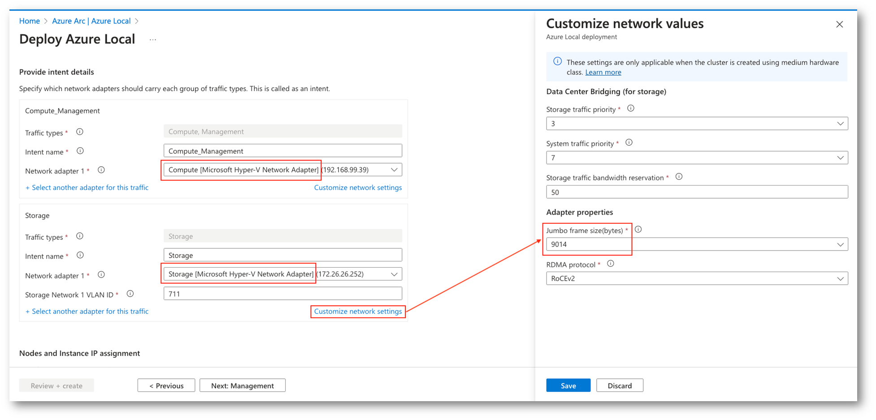Click info icon beside RDMA protocol
This screenshot has height=420, width=876.
[x=610, y=264]
